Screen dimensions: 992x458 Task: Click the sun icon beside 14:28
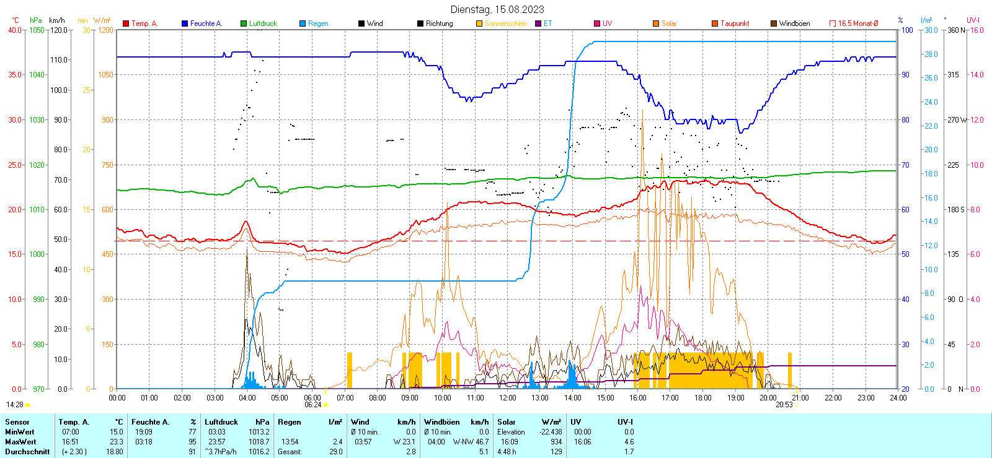[28, 405]
